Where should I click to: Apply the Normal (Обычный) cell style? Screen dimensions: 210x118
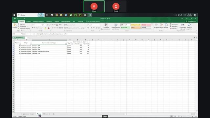(125, 25)
